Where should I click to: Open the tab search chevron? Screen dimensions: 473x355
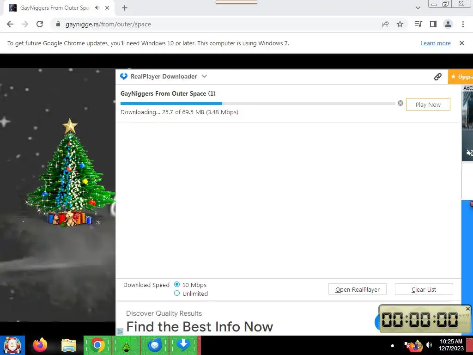coord(418,8)
